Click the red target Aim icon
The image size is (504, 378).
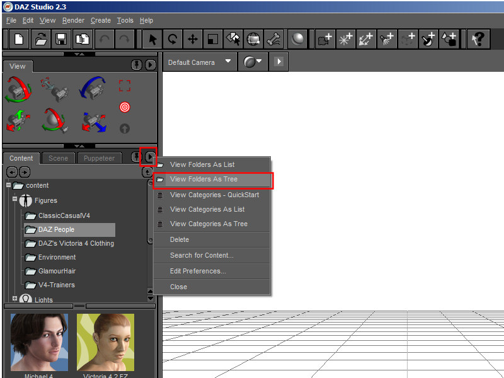coord(125,107)
